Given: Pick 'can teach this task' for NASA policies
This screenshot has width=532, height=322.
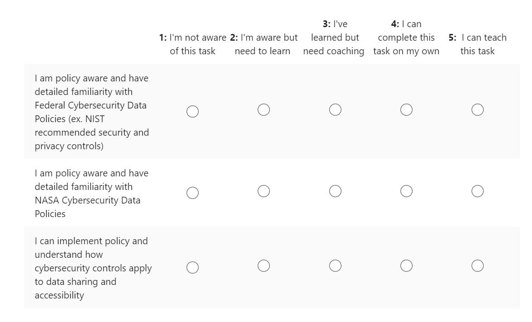Looking at the screenshot, I should tap(478, 191).
